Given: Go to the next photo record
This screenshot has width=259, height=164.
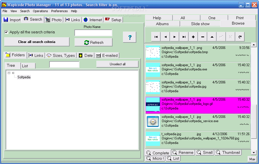Looking at the screenshot, I should click(x=174, y=37).
